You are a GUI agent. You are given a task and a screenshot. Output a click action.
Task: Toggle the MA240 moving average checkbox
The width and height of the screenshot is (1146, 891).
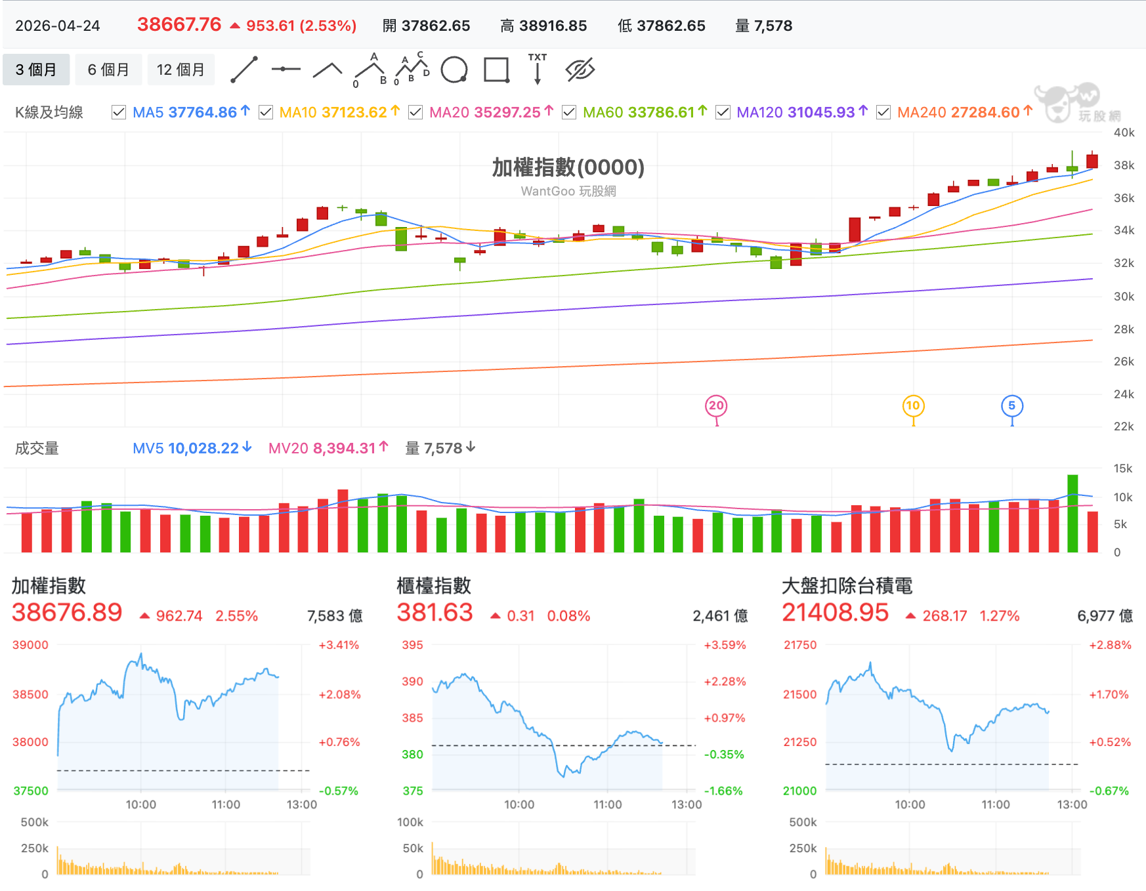click(883, 113)
